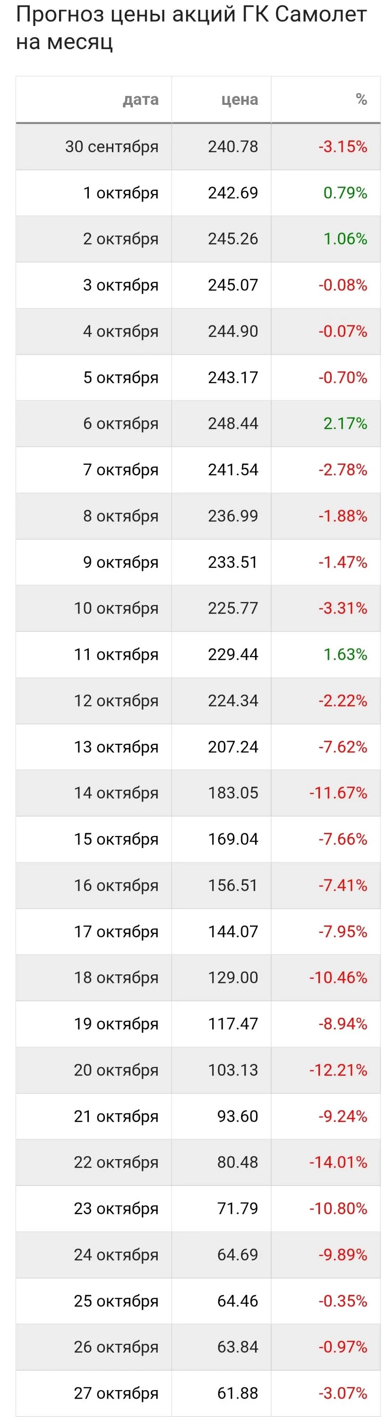Click the price 225.77 on 10 октября
This screenshot has height=1417, width=386.
click(232, 608)
